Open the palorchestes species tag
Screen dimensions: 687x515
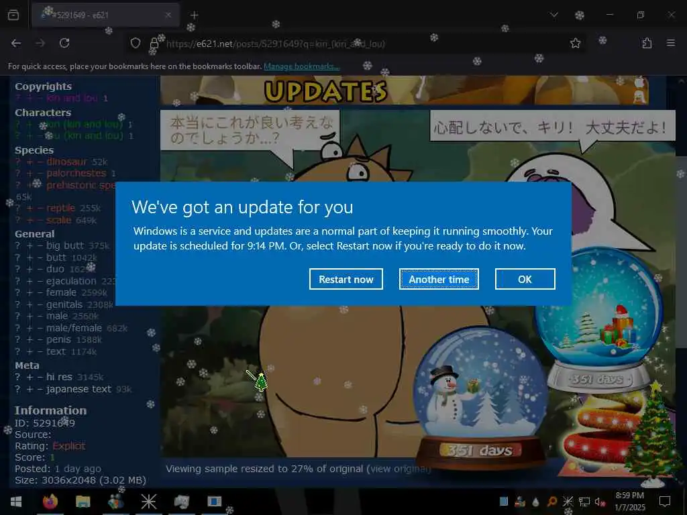(x=76, y=173)
